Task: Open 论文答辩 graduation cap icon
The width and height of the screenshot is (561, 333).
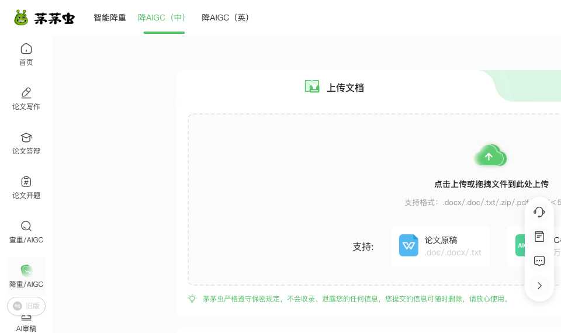Action: tap(26, 137)
